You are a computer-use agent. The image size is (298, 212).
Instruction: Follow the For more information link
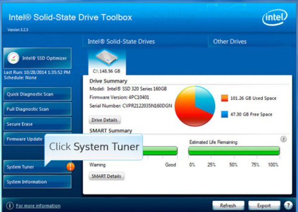[38, 206]
